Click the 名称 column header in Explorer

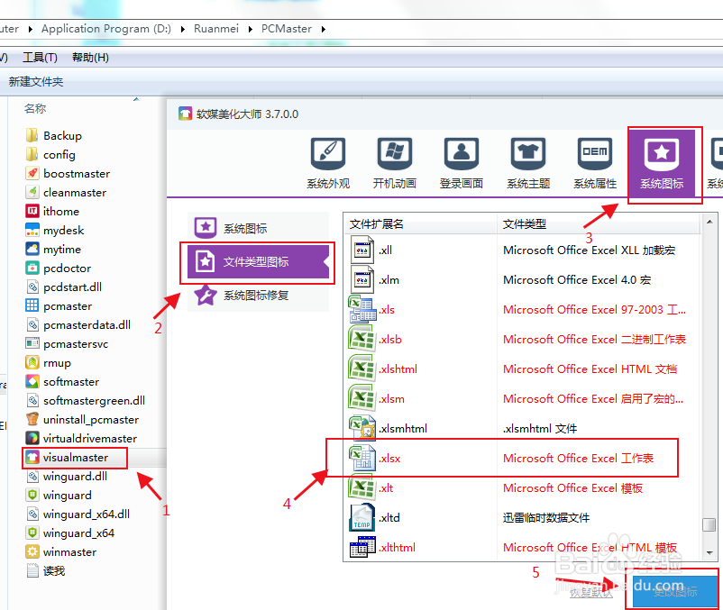tap(35, 109)
